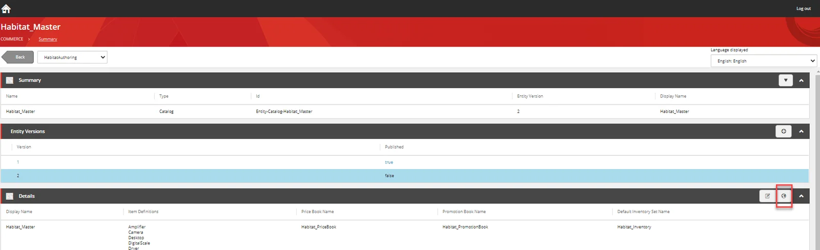Click the Amplifier item definition
The image size is (820, 250).
(x=137, y=227)
